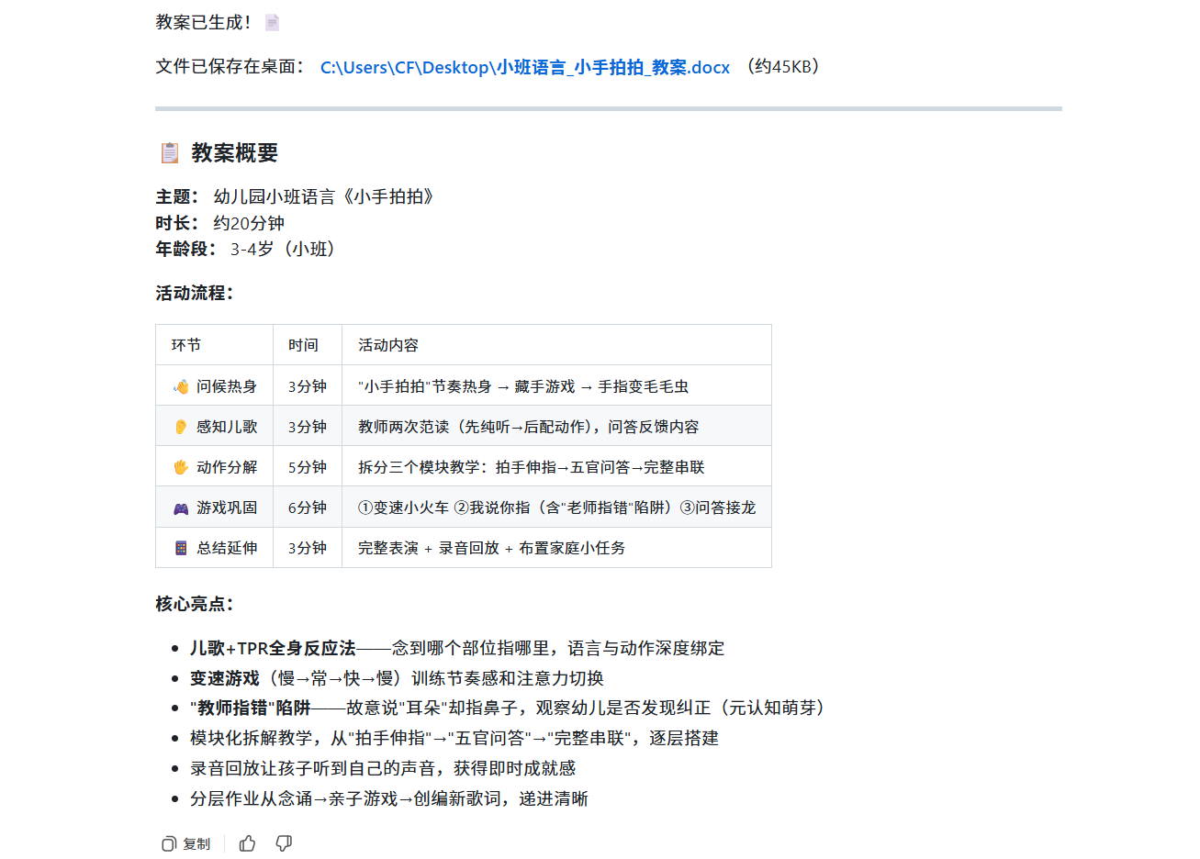Click the raised hand icon in 动作分解 row
This screenshot has height=859, width=1200.
coord(181,467)
